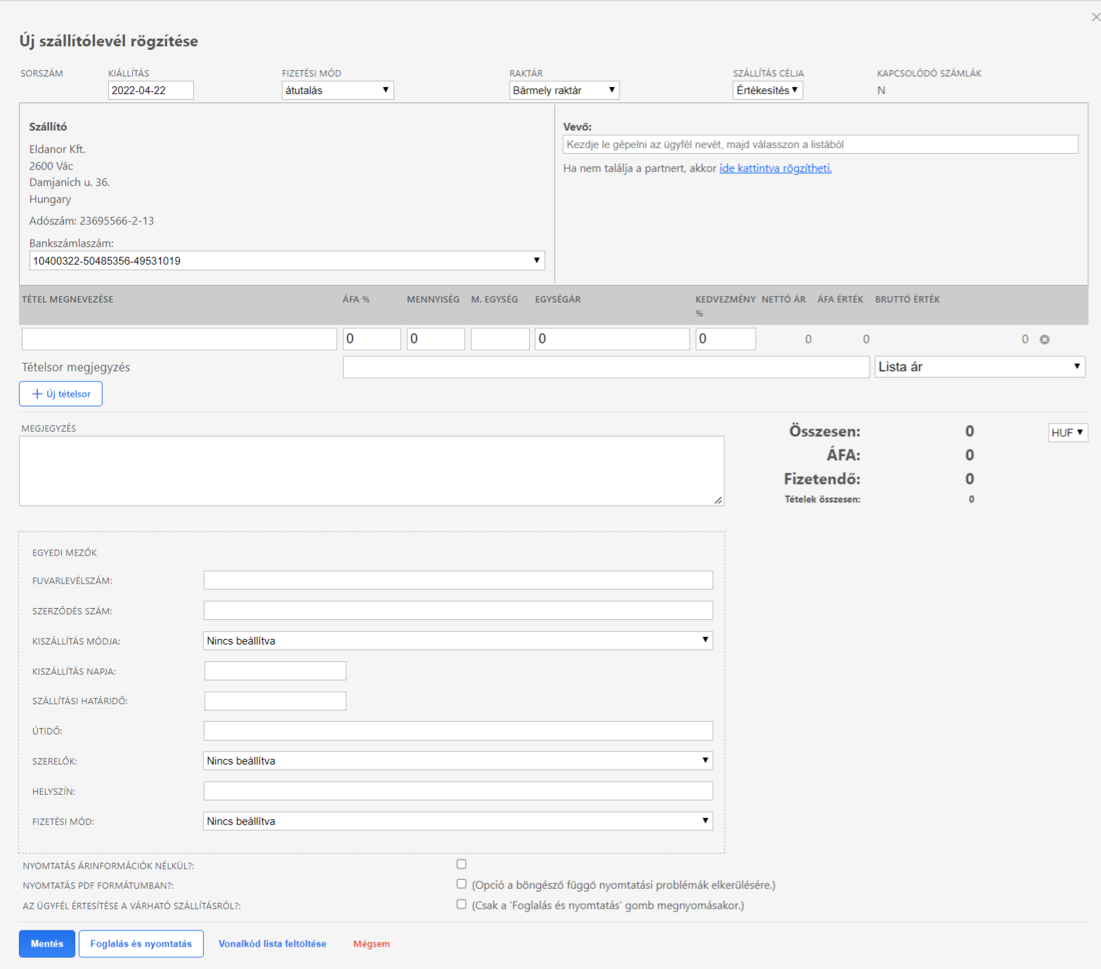Open the Kiszállítás módja dropdown
Image resolution: width=1101 pixels, height=969 pixels.
pyautogui.click(x=458, y=640)
